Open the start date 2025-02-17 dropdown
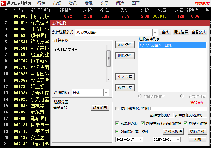 click(x=141, y=140)
